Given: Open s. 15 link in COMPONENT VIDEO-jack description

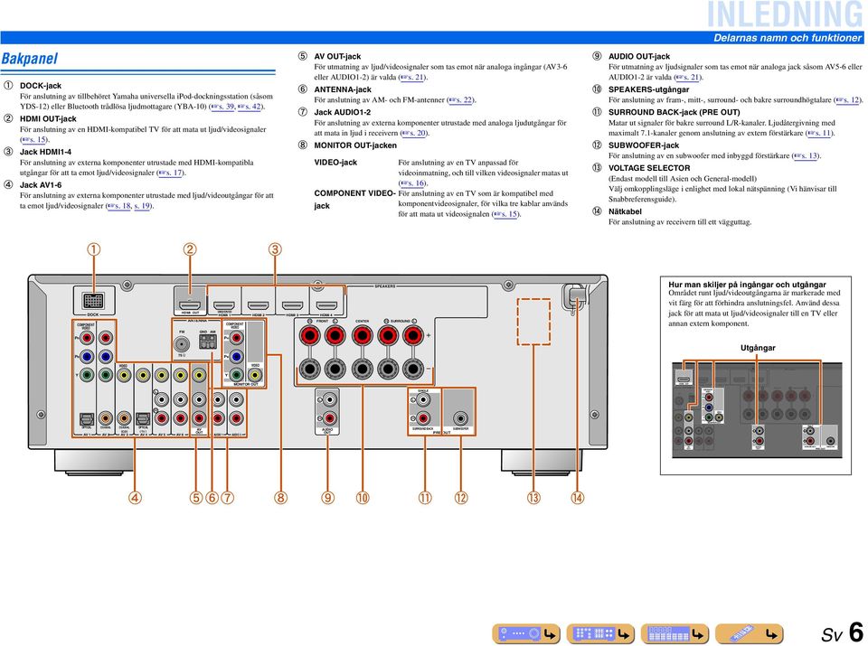Looking at the screenshot, I should pos(506,214).
